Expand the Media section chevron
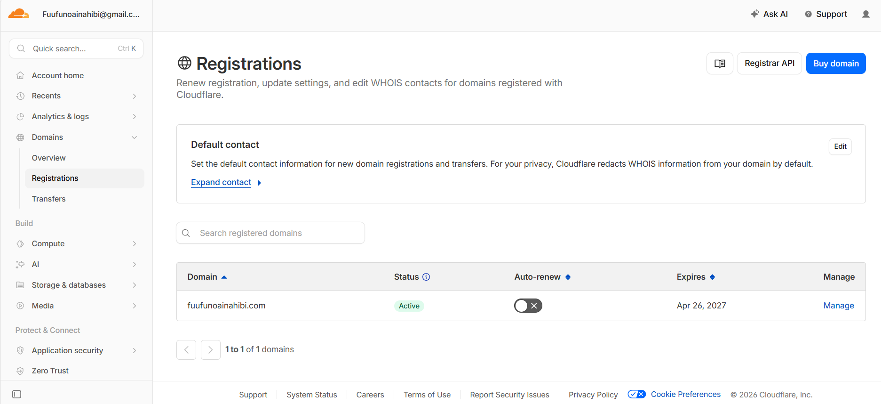The height and width of the screenshot is (404, 881). click(135, 306)
